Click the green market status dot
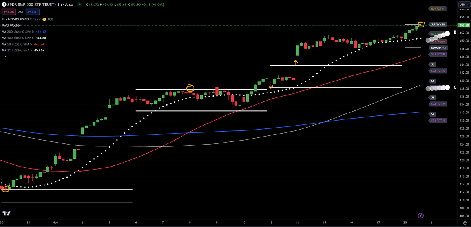Screen dimensions: 471x227 pyautogui.click(x=80, y=5)
